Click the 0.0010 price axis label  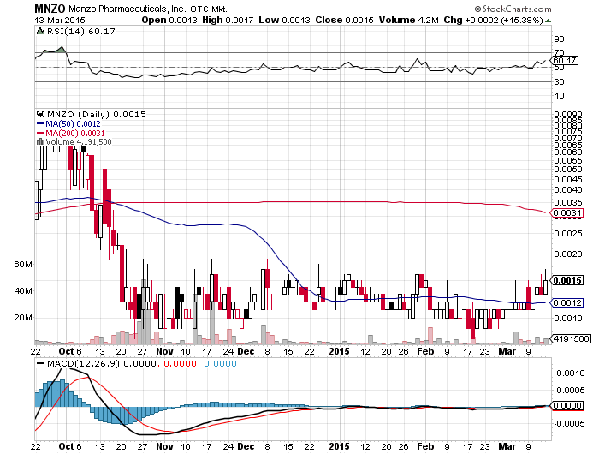coord(568,318)
